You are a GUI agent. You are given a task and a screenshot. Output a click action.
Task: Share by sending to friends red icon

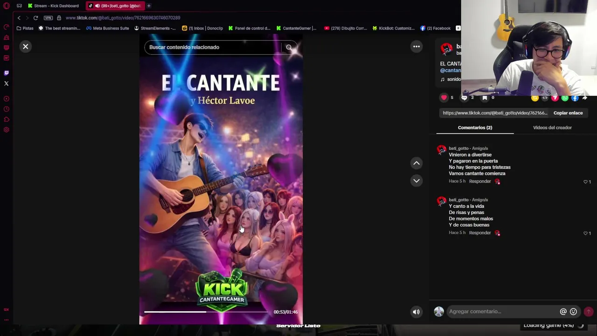555,98
